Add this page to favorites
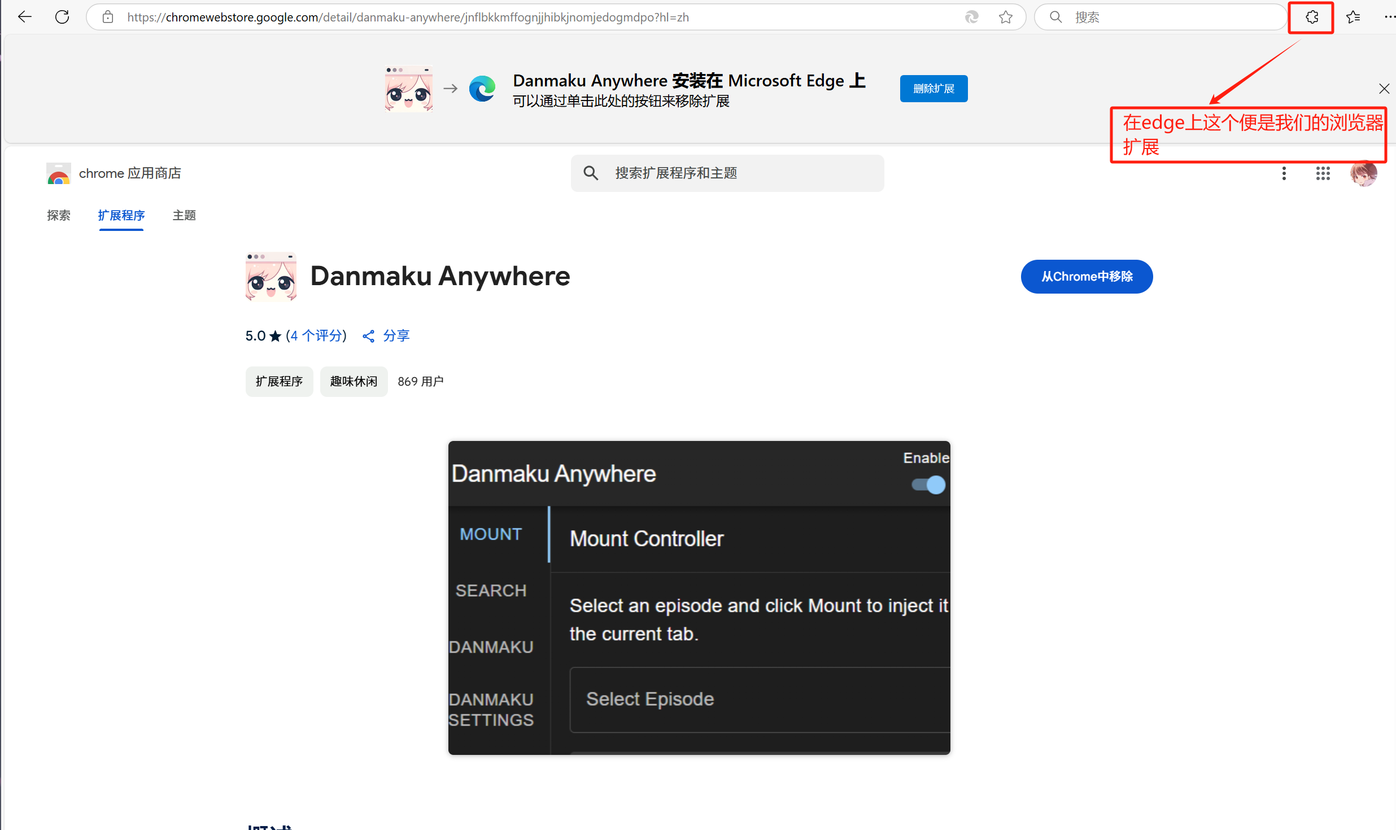1396x830 pixels. point(1005,17)
